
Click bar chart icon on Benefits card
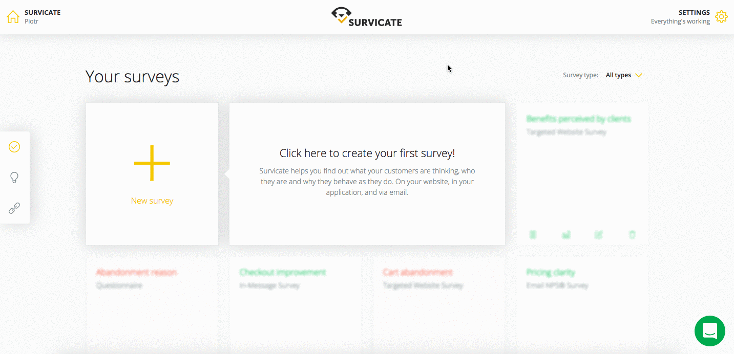(566, 235)
